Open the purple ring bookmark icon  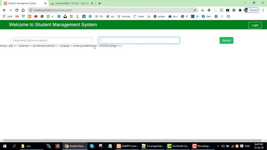point(228,17)
